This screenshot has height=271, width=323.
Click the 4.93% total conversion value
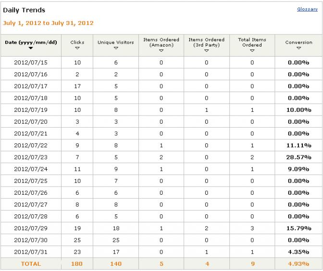pyautogui.click(x=298, y=264)
